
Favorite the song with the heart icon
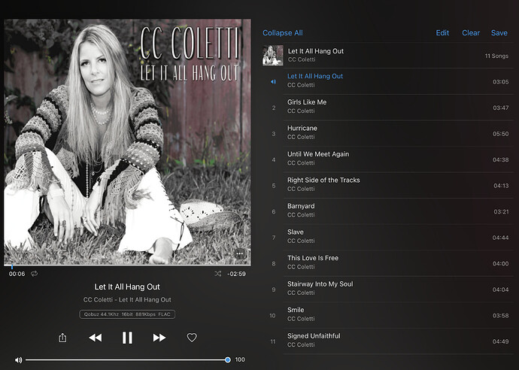tap(192, 338)
